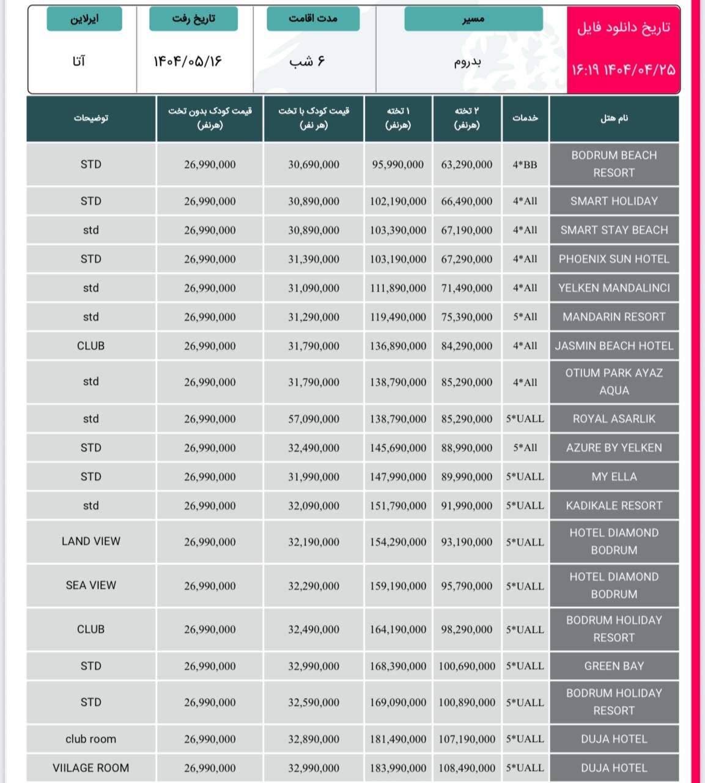Image resolution: width=705 pixels, height=783 pixels.
Task: Select the PHOENIX SUN HOTEL row name
Action: click(614, 259)
